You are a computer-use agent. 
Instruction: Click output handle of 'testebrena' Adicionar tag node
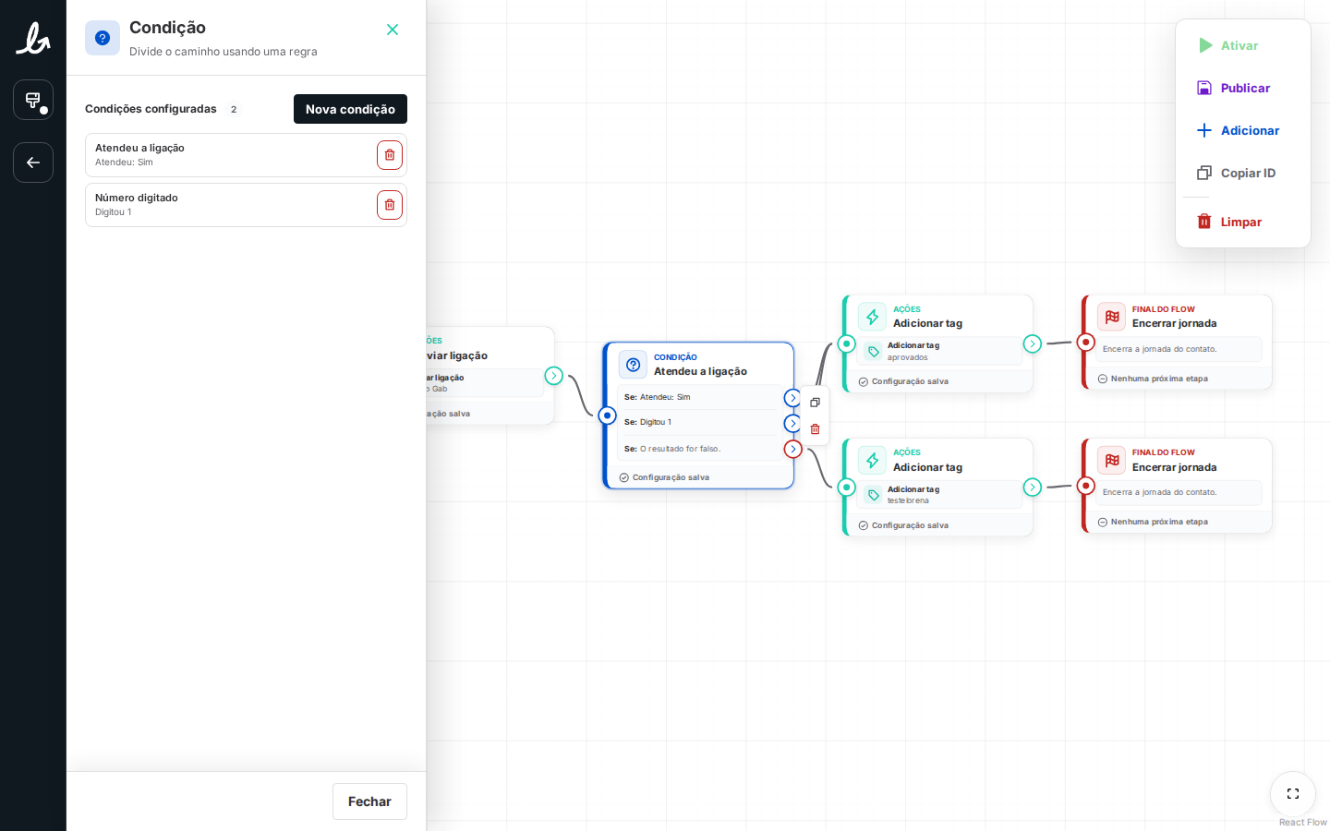1032,487
